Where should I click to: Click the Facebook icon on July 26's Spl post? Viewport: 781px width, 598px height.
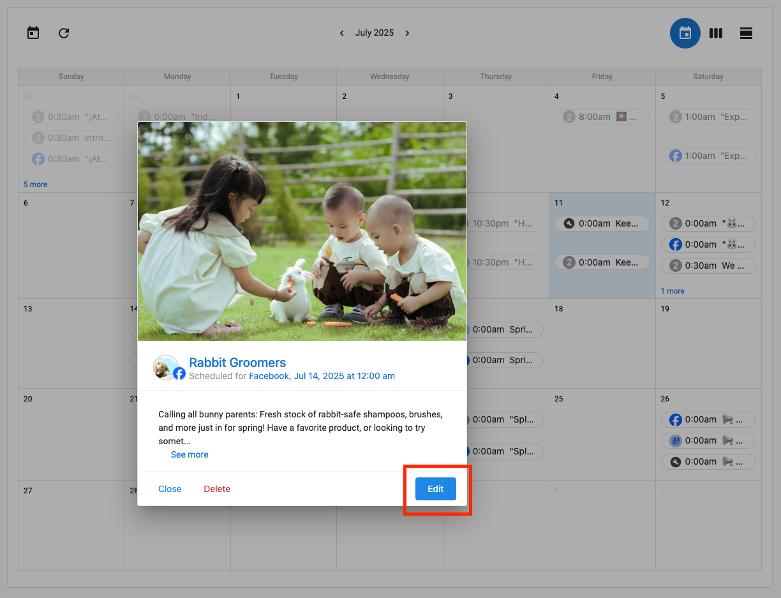point(675,419)
